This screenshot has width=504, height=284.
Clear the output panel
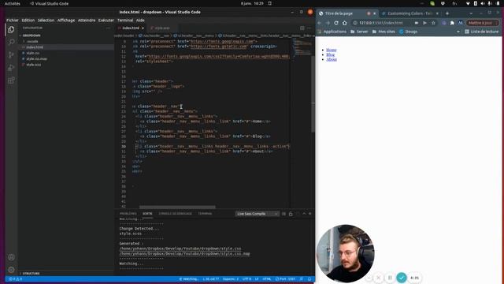tap(283, 214)
